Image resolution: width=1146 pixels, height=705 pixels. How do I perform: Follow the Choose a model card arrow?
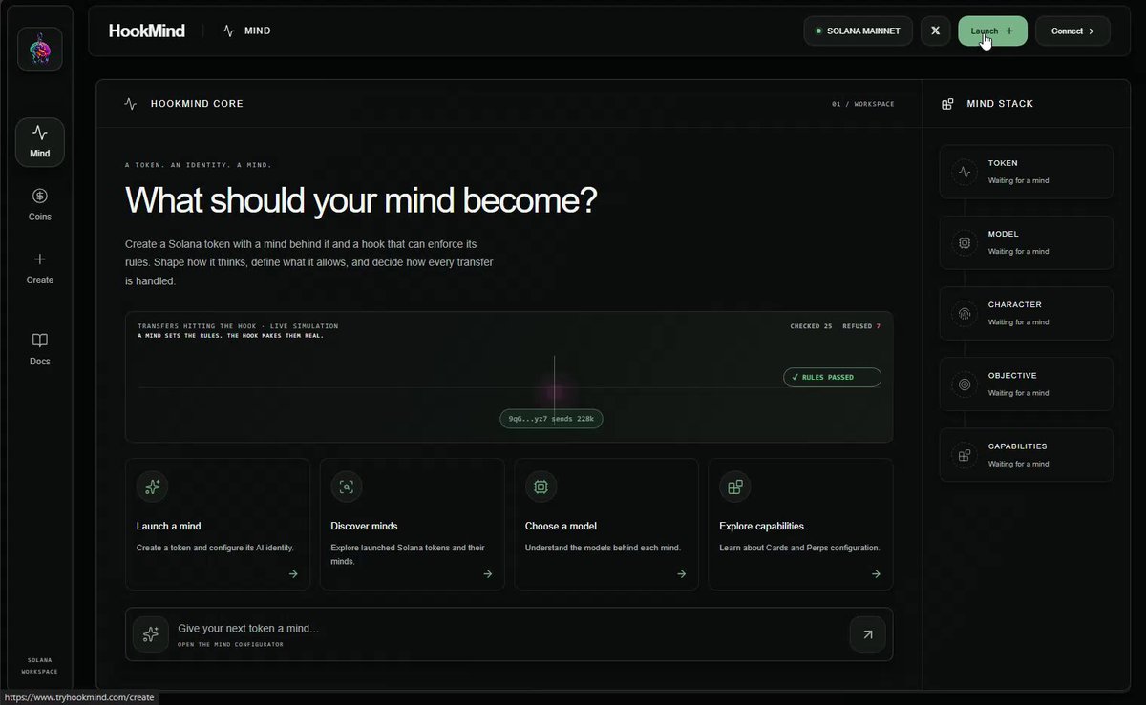click(682, 574)
